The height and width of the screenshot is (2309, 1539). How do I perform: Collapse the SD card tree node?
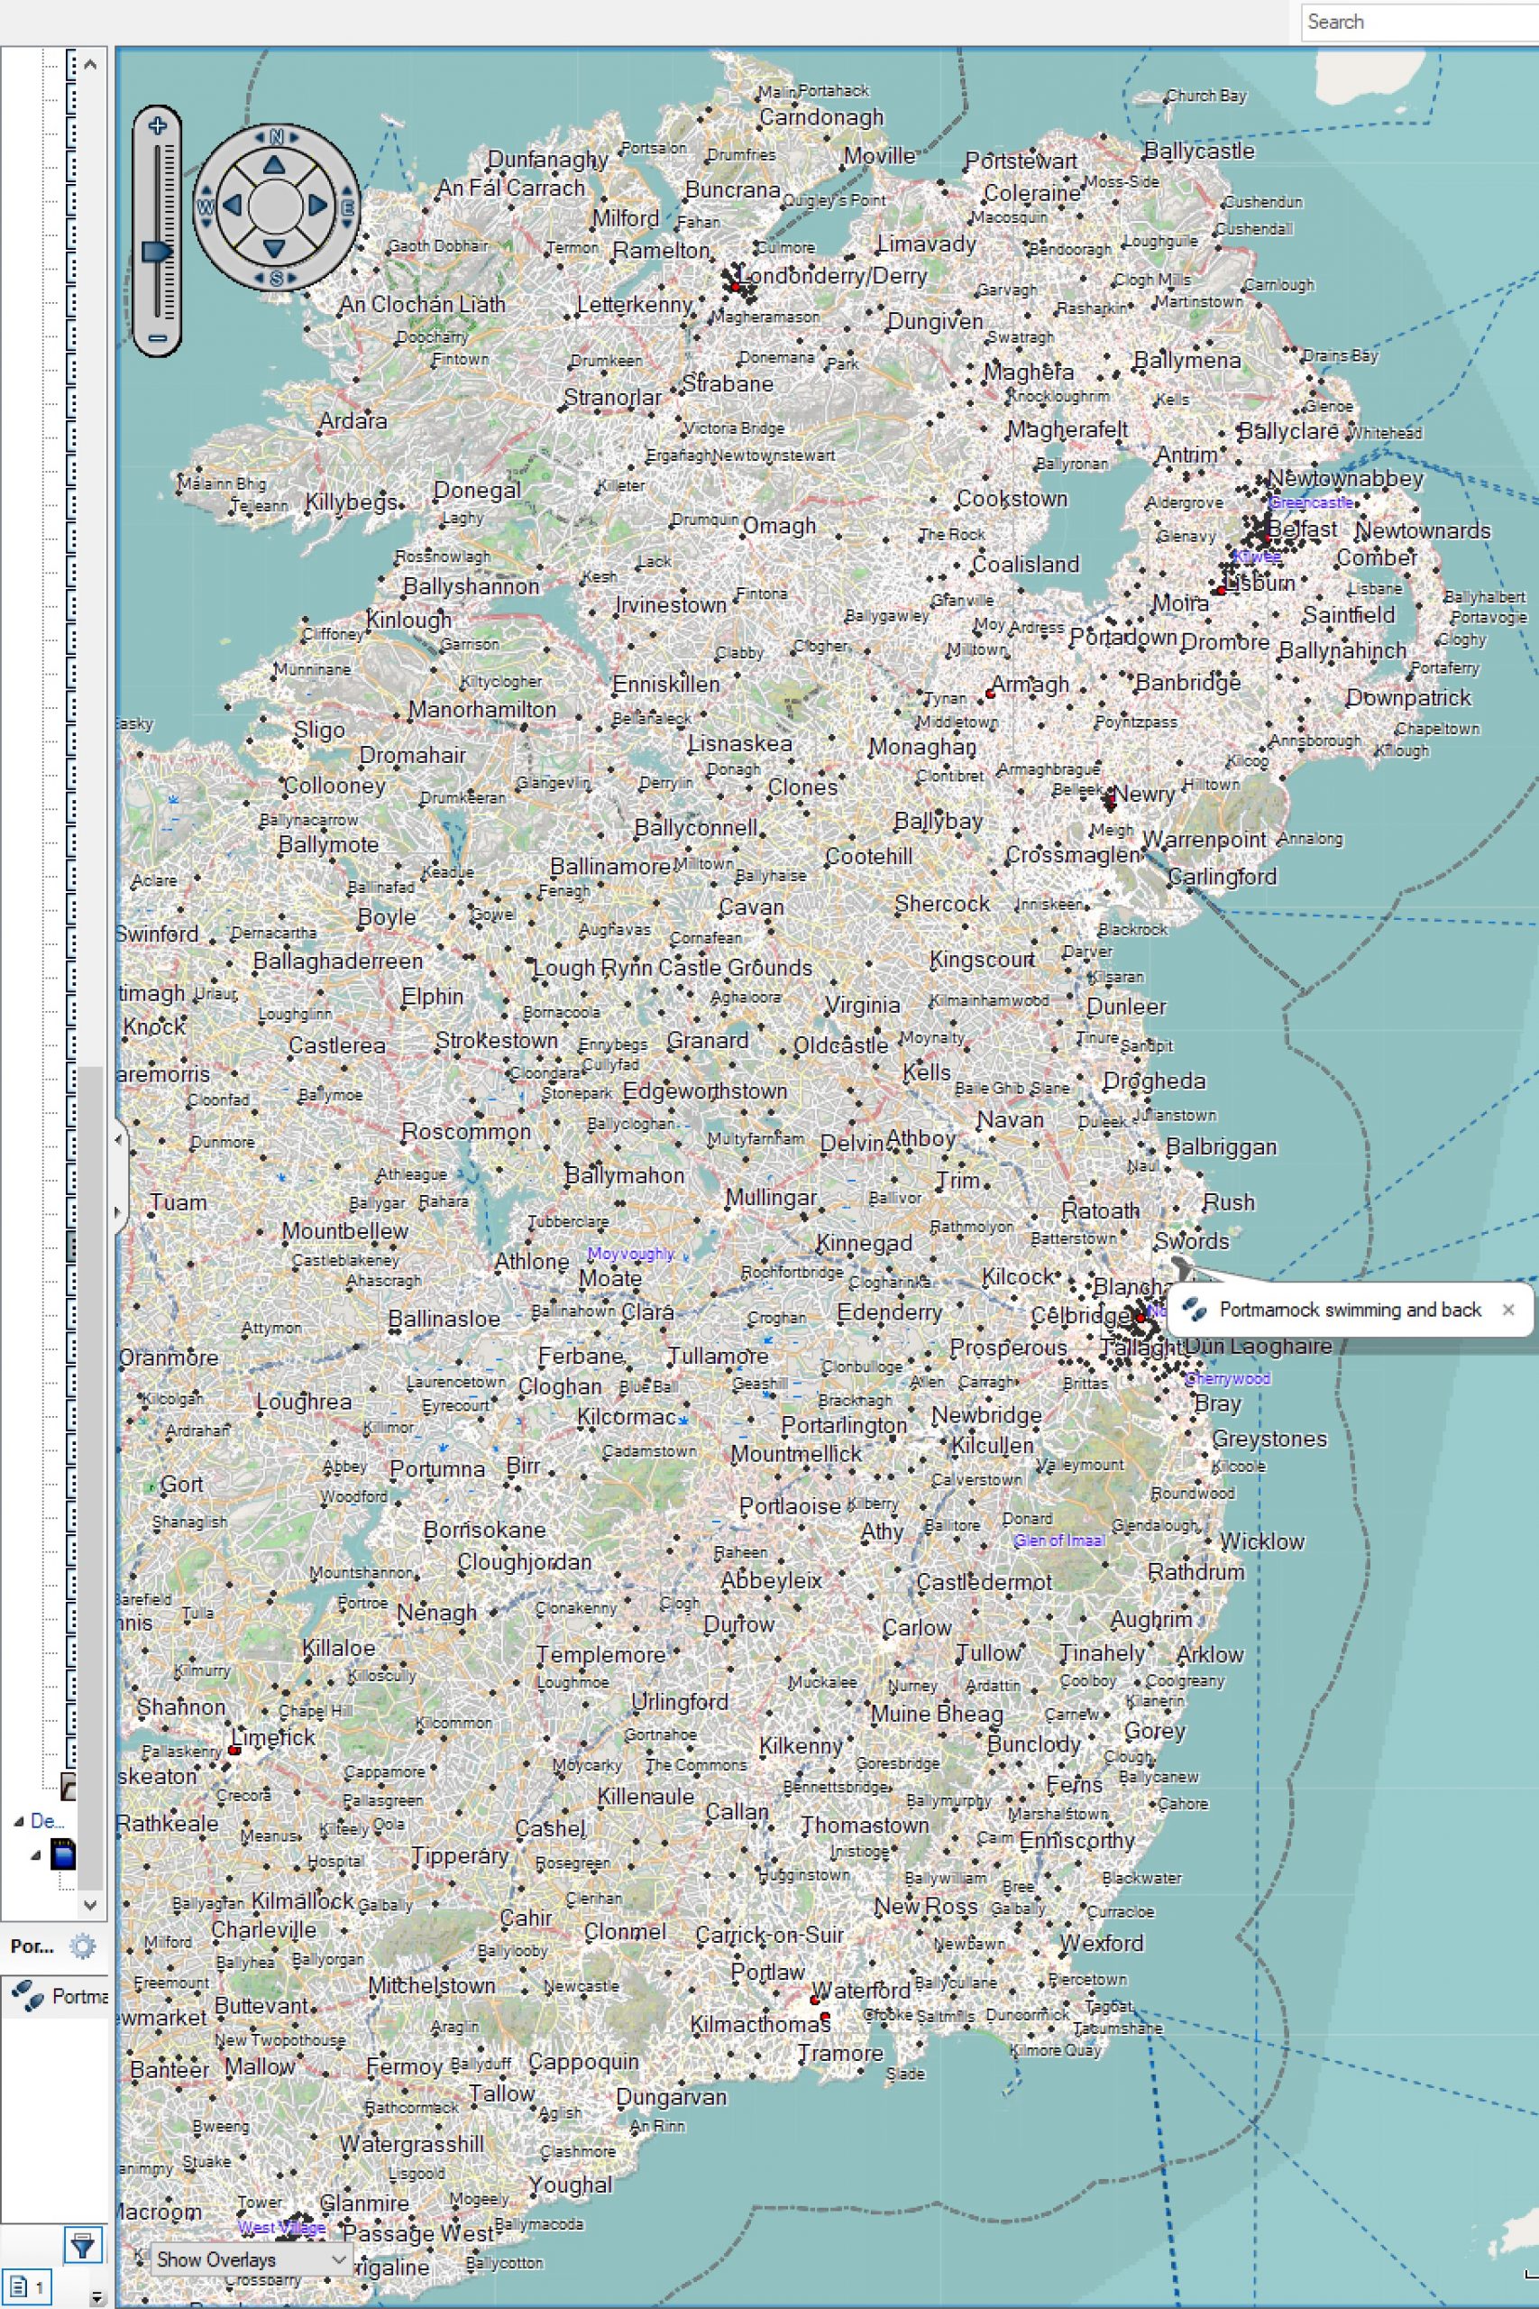(x=36, y=1855)
